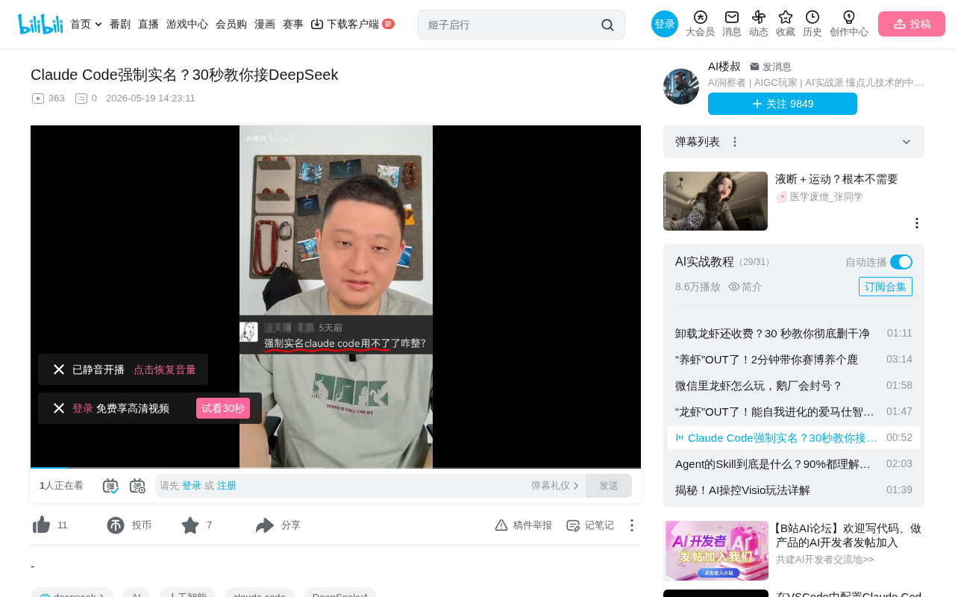The image size is (955, 597).
Task: Click 点击恢复音量 to restore sound
Action: click(165, 369)
